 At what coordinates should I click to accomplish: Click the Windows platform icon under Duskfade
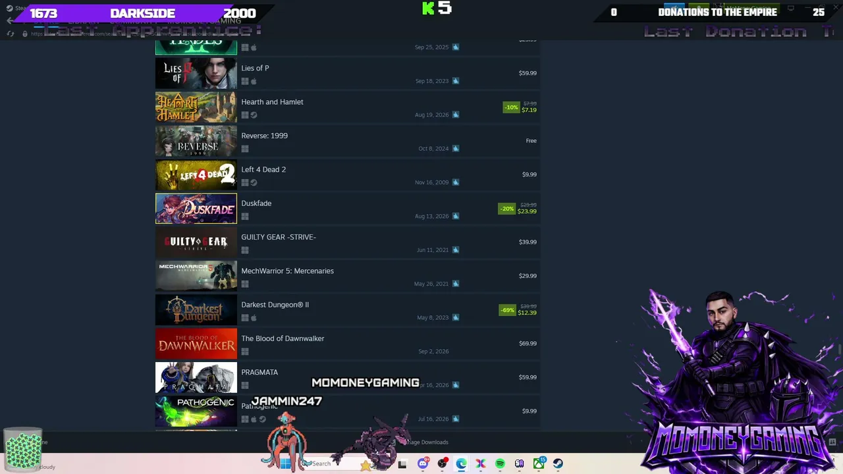(x=245, y=217)
